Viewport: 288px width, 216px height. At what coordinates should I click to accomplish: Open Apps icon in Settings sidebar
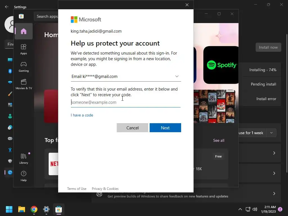(10, 105)
